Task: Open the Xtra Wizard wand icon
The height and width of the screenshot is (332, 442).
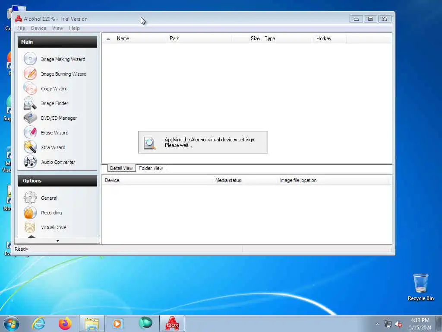Action: pos(30,147)
